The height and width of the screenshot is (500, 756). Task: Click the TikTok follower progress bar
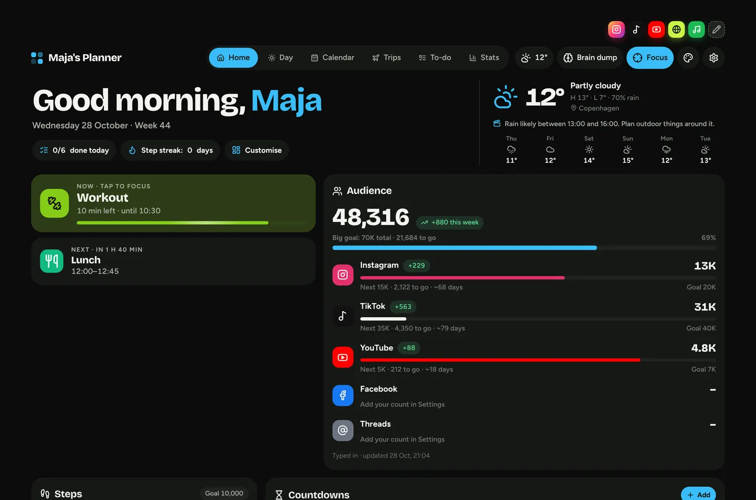tap(538, 319)
